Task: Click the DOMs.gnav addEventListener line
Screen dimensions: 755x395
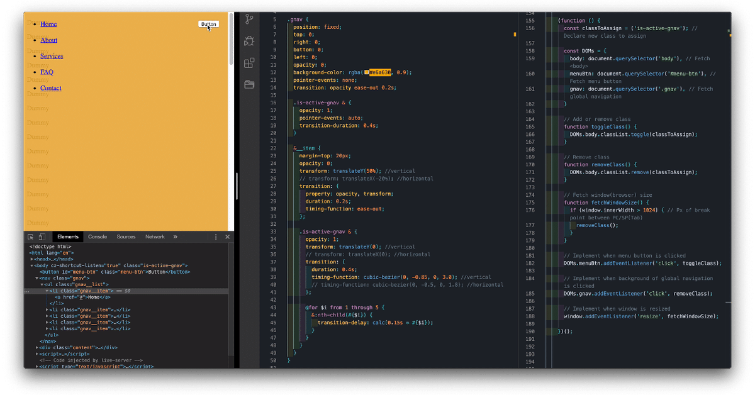Action: point(638,293)
